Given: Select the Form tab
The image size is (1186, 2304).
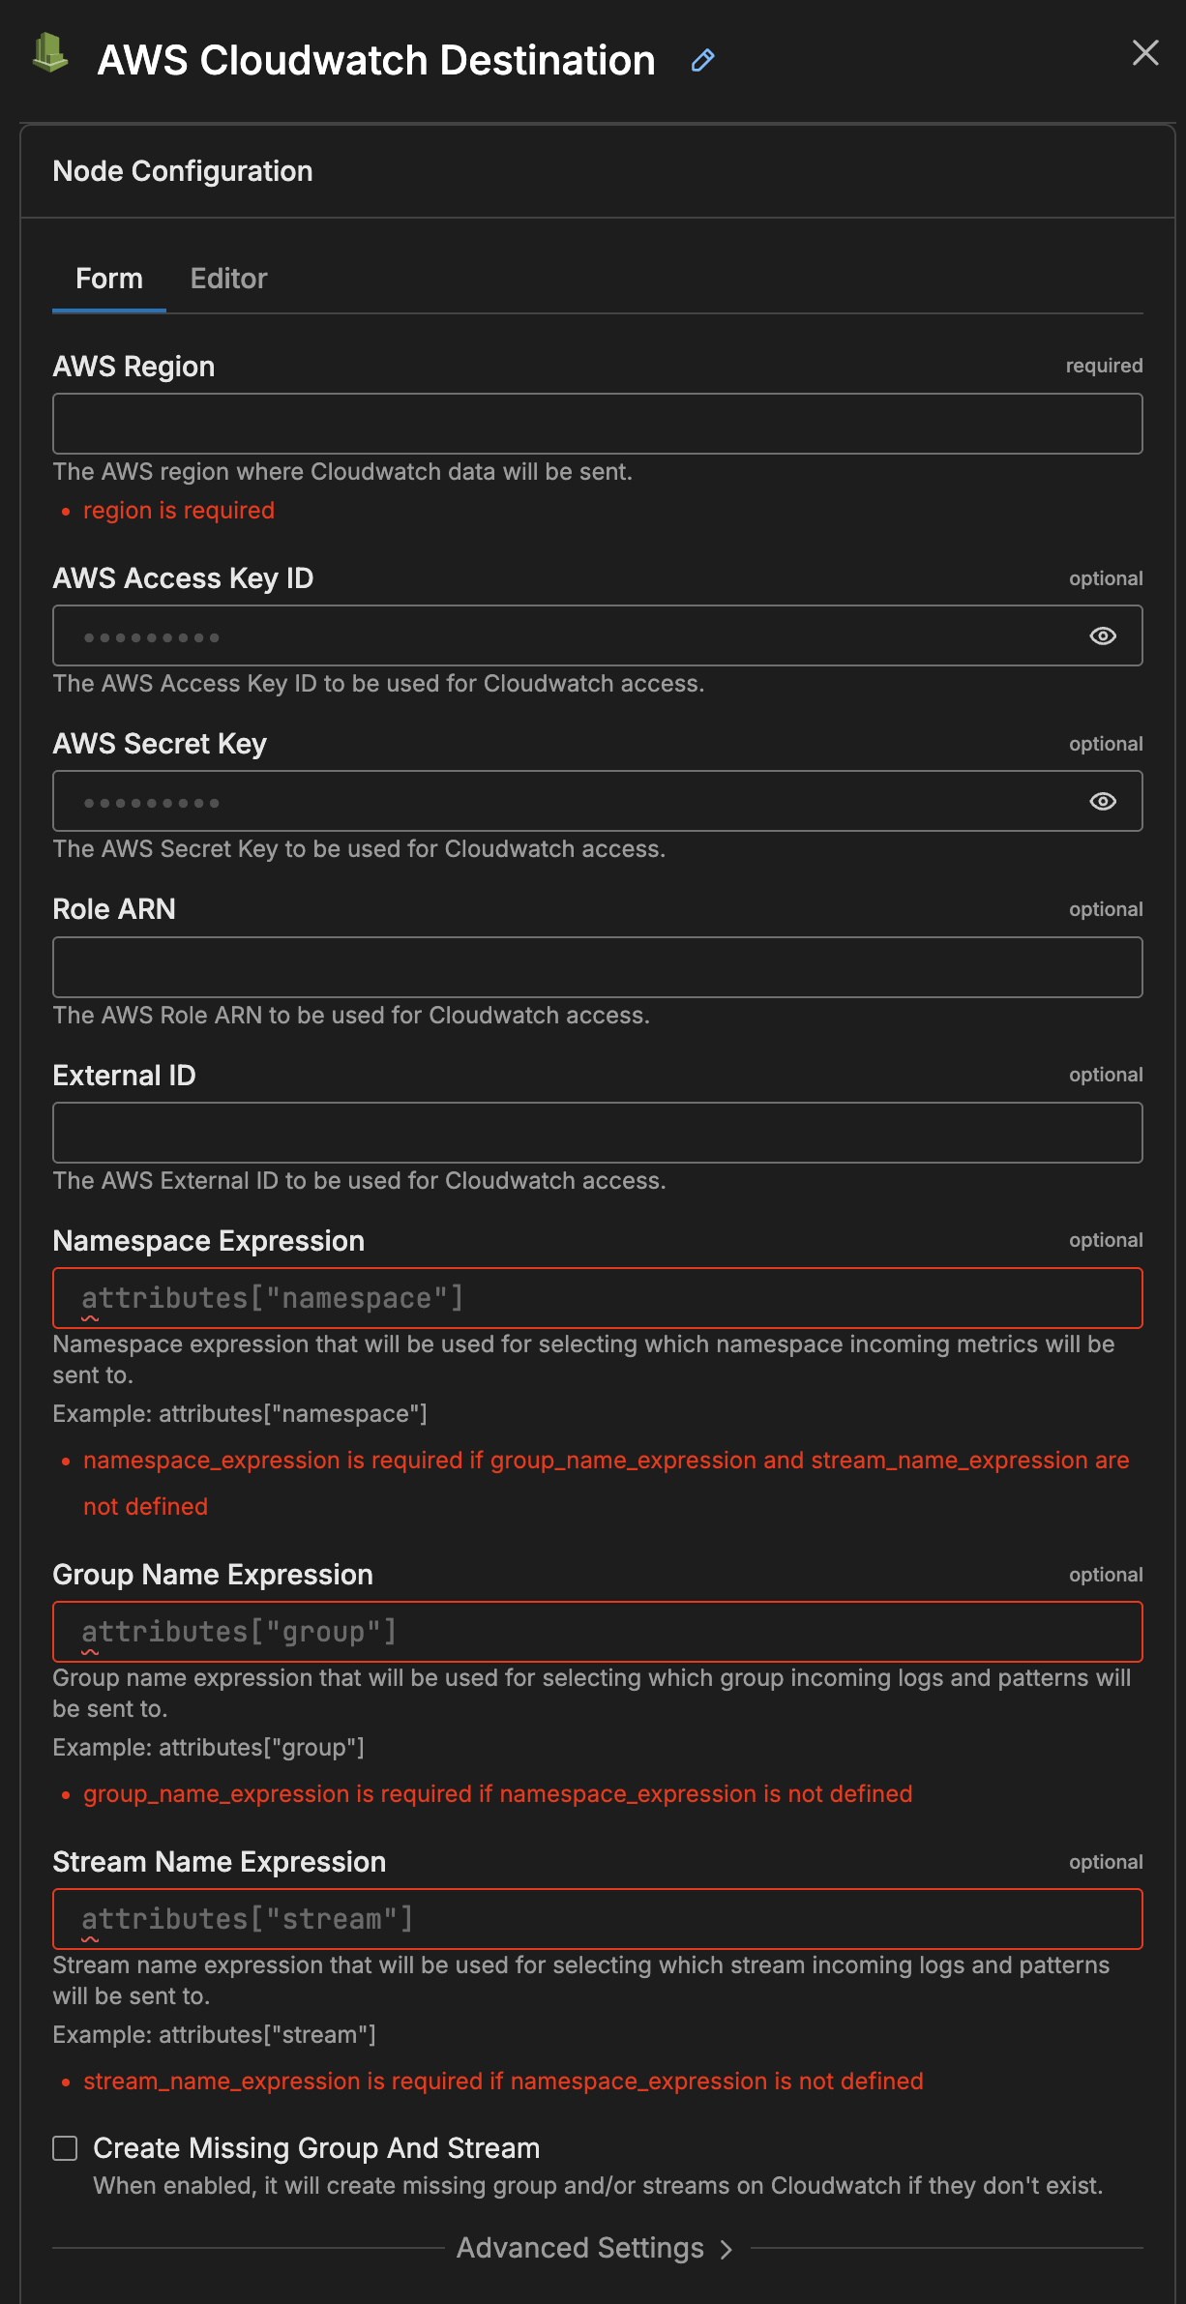Looking at the screenshot, I should click(x=109, y=279).
